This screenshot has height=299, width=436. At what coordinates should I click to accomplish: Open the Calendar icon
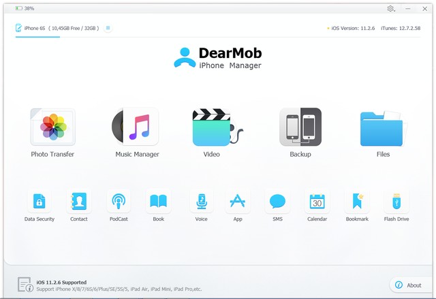317,202
